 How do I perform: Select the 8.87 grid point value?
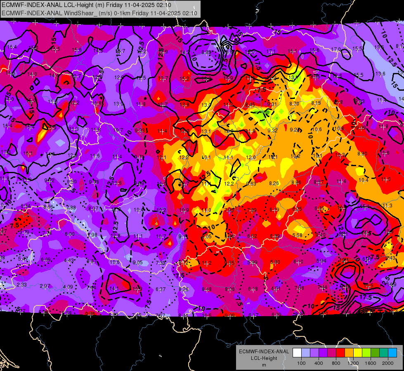coord(92,261)
